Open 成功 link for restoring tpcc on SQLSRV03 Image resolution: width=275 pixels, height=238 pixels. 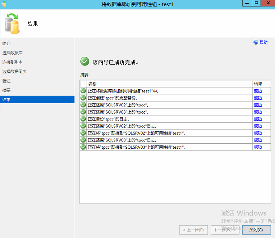click(258, 112)
